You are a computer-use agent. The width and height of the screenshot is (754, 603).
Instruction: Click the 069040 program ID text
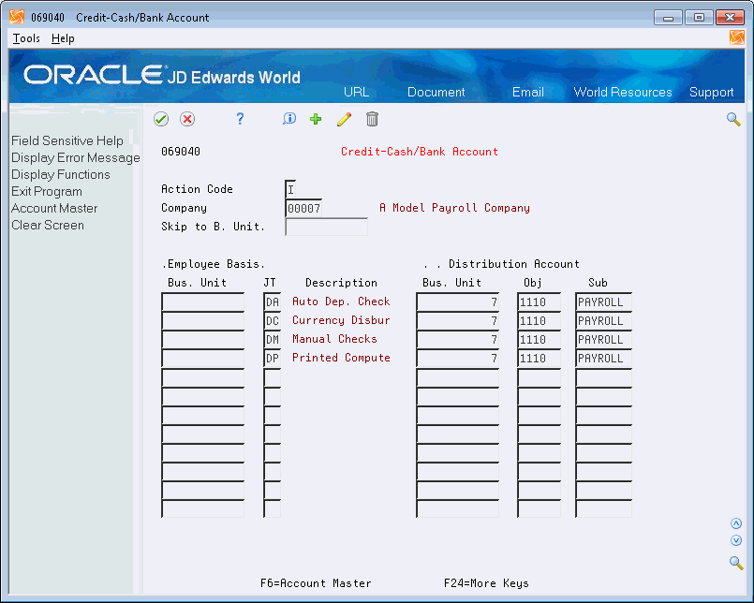coord(181,152)
